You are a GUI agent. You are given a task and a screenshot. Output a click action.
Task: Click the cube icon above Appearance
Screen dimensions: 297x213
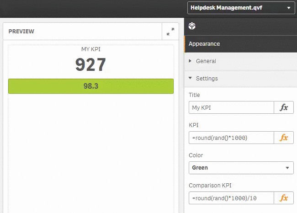[192, 27]
